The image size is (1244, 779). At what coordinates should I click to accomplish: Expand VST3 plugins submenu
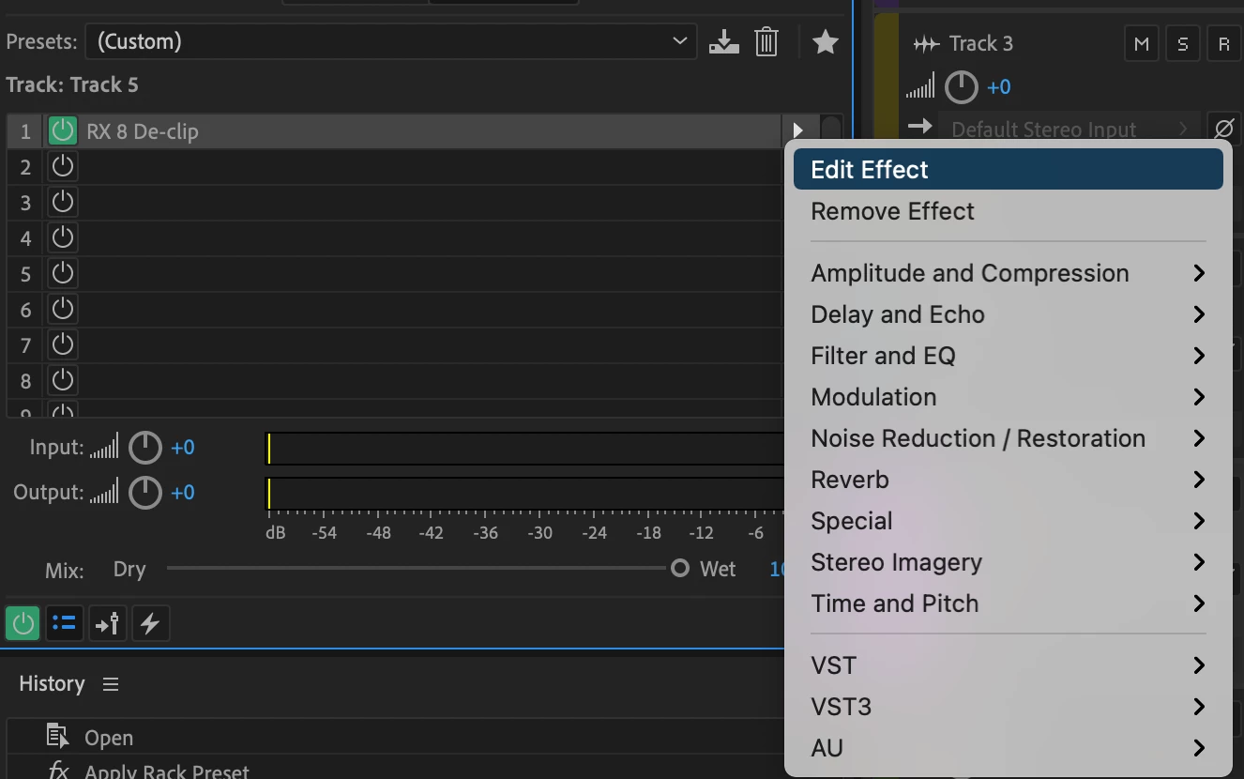click(x=1009, y=707)
